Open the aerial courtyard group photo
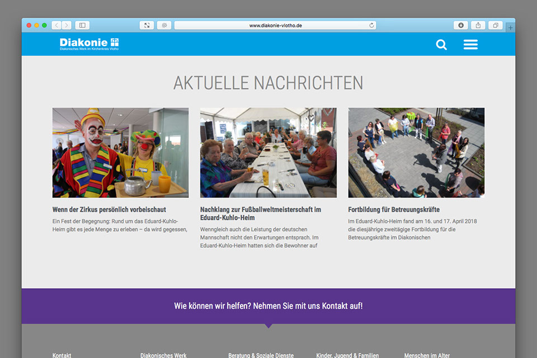 (416, 153)
